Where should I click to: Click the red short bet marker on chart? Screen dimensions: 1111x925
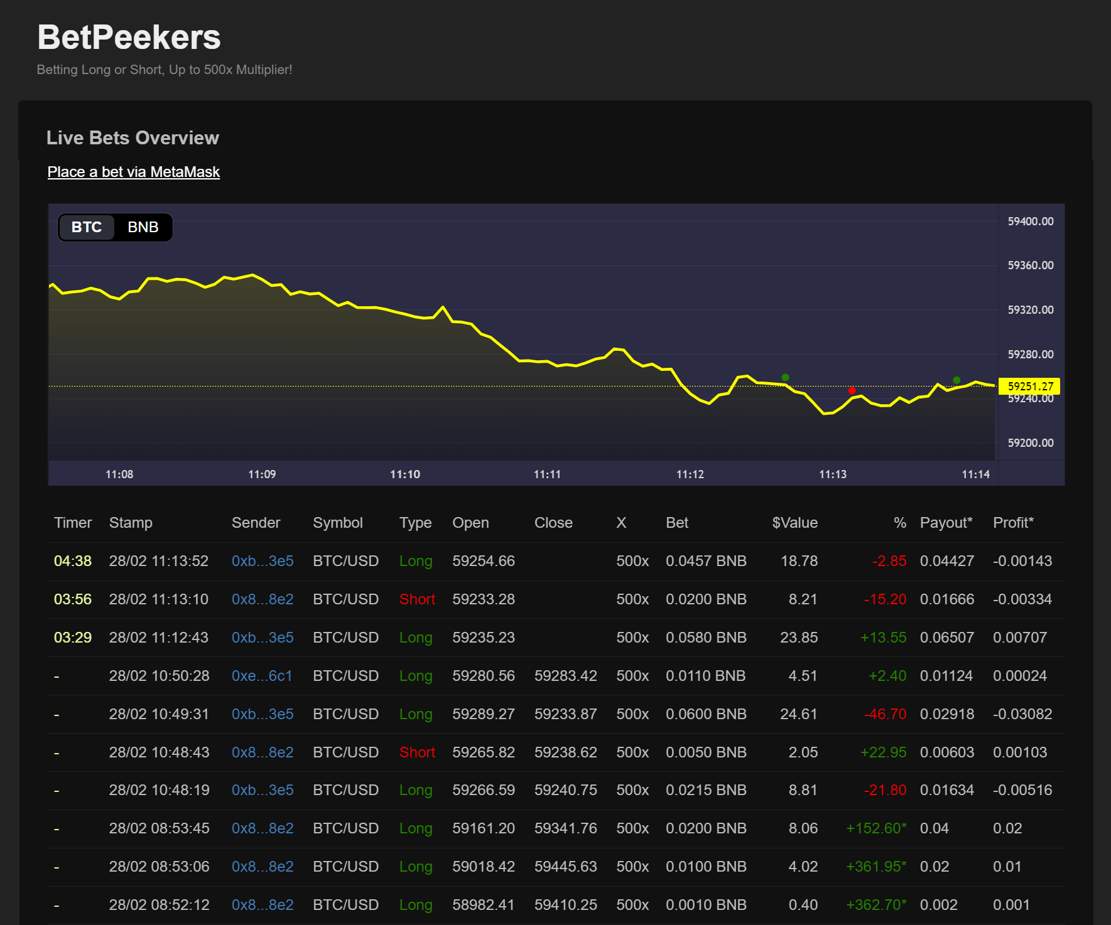point(852,390)
